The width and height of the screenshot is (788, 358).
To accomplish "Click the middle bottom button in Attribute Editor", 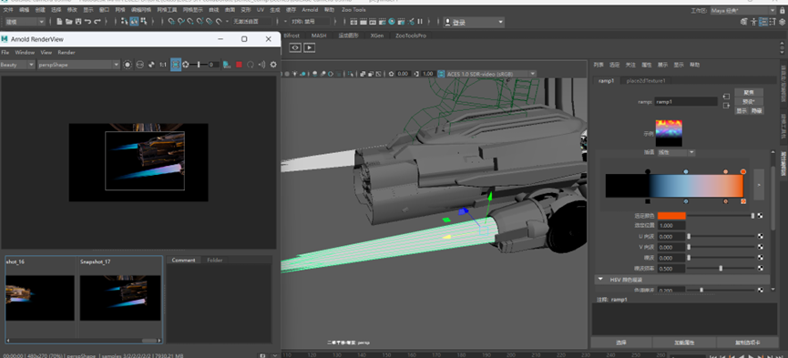I will coord(684,343).
